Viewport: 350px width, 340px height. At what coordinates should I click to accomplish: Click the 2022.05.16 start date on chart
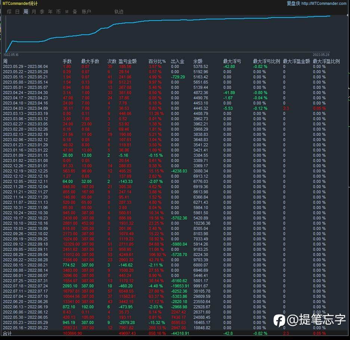(12, 54)
